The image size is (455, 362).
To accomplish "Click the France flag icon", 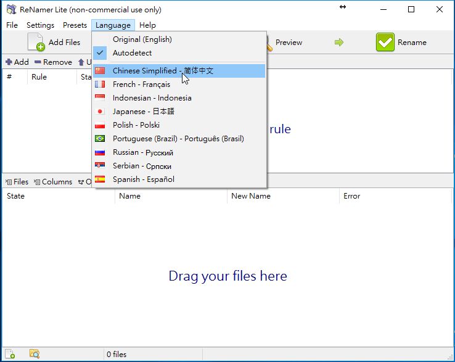I will 100,84.
